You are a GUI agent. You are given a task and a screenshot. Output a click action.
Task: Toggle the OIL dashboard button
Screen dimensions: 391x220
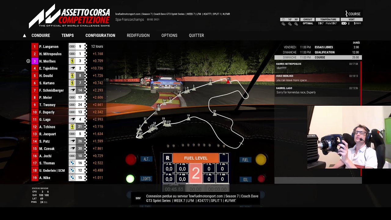(245, 180)
